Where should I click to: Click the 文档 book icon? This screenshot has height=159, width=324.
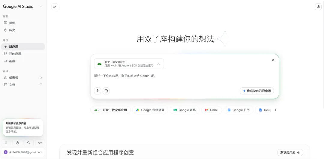6,85
